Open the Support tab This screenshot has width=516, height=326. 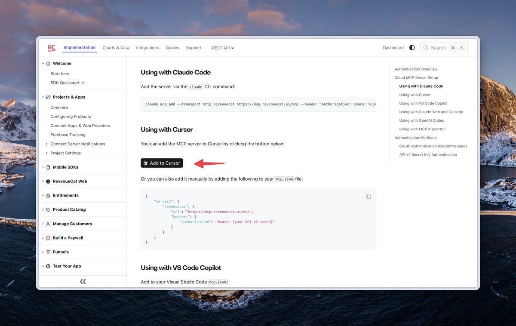pos(193,48)
